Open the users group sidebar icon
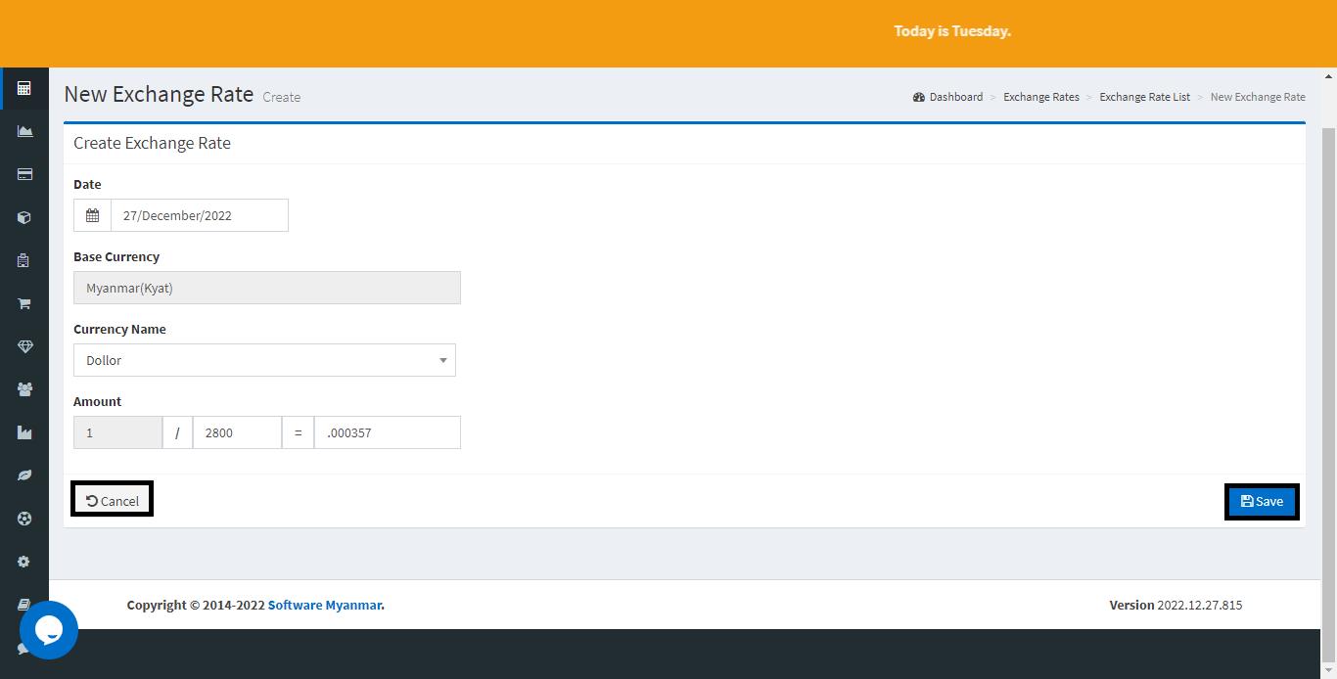This screenshot has width=1337, height=679. click(x=24, y=389)
